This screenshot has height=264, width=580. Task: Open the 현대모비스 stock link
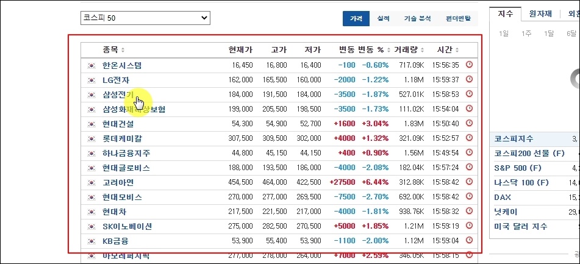[122, 197]
